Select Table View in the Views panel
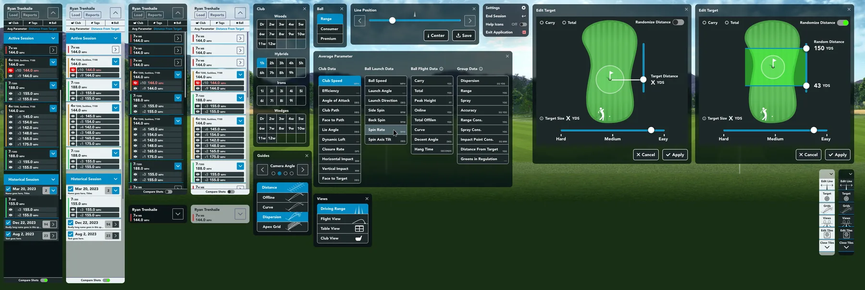 click(343, 229)
